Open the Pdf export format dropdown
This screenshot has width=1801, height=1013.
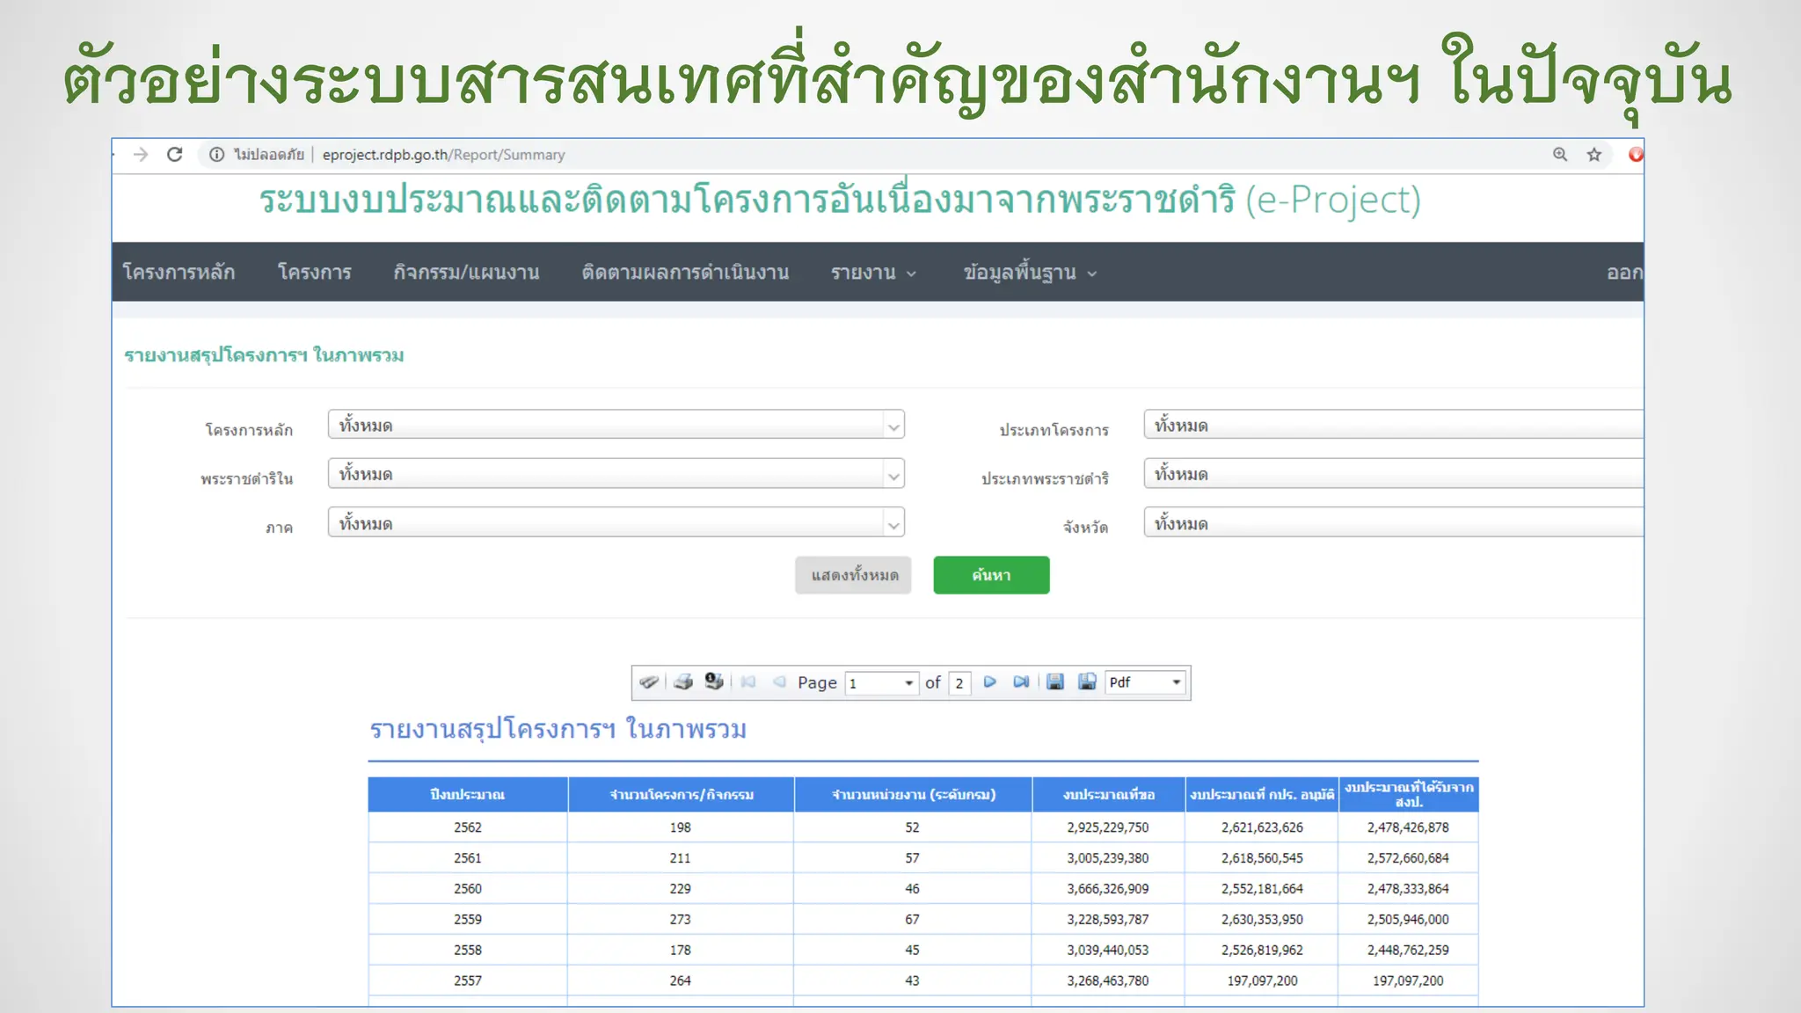1145,682
